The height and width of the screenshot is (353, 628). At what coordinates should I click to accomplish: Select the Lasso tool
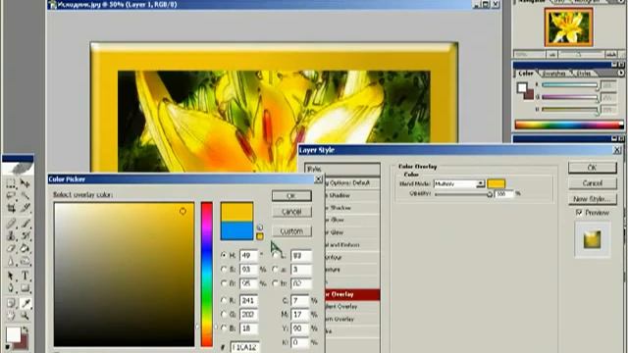click(x=11, y=196)
